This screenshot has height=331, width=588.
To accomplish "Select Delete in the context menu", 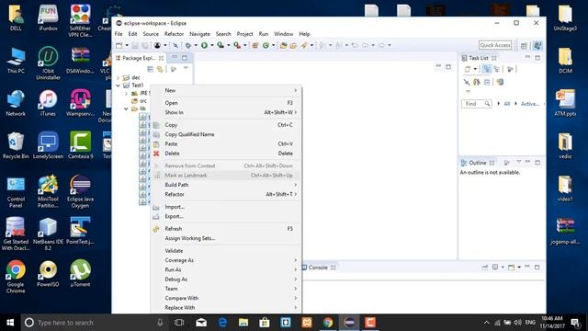I will pos(226,154).
